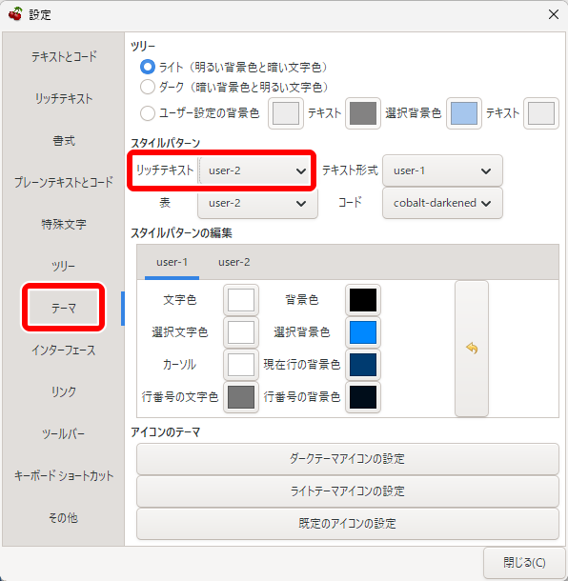
Task: Open the gray 行番号の文字色 swatch
Action: (241, 396)
